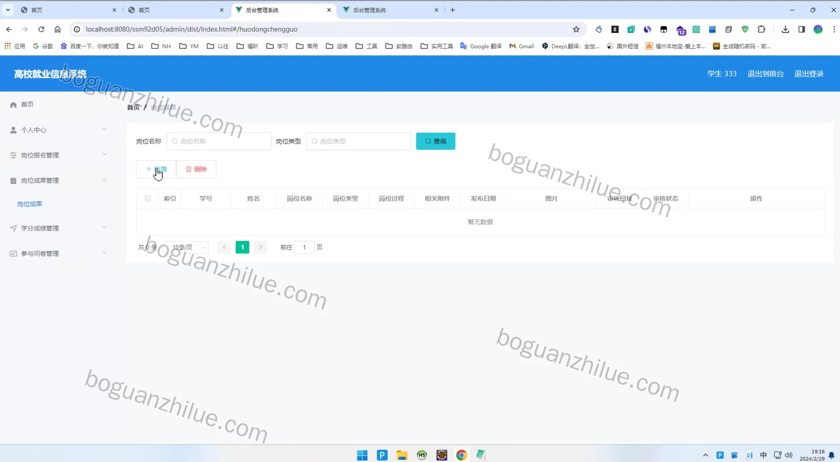Screen dimensions: 840x462
Task: Go to next page arrow in pagination
Action: (x=260, y=247)
